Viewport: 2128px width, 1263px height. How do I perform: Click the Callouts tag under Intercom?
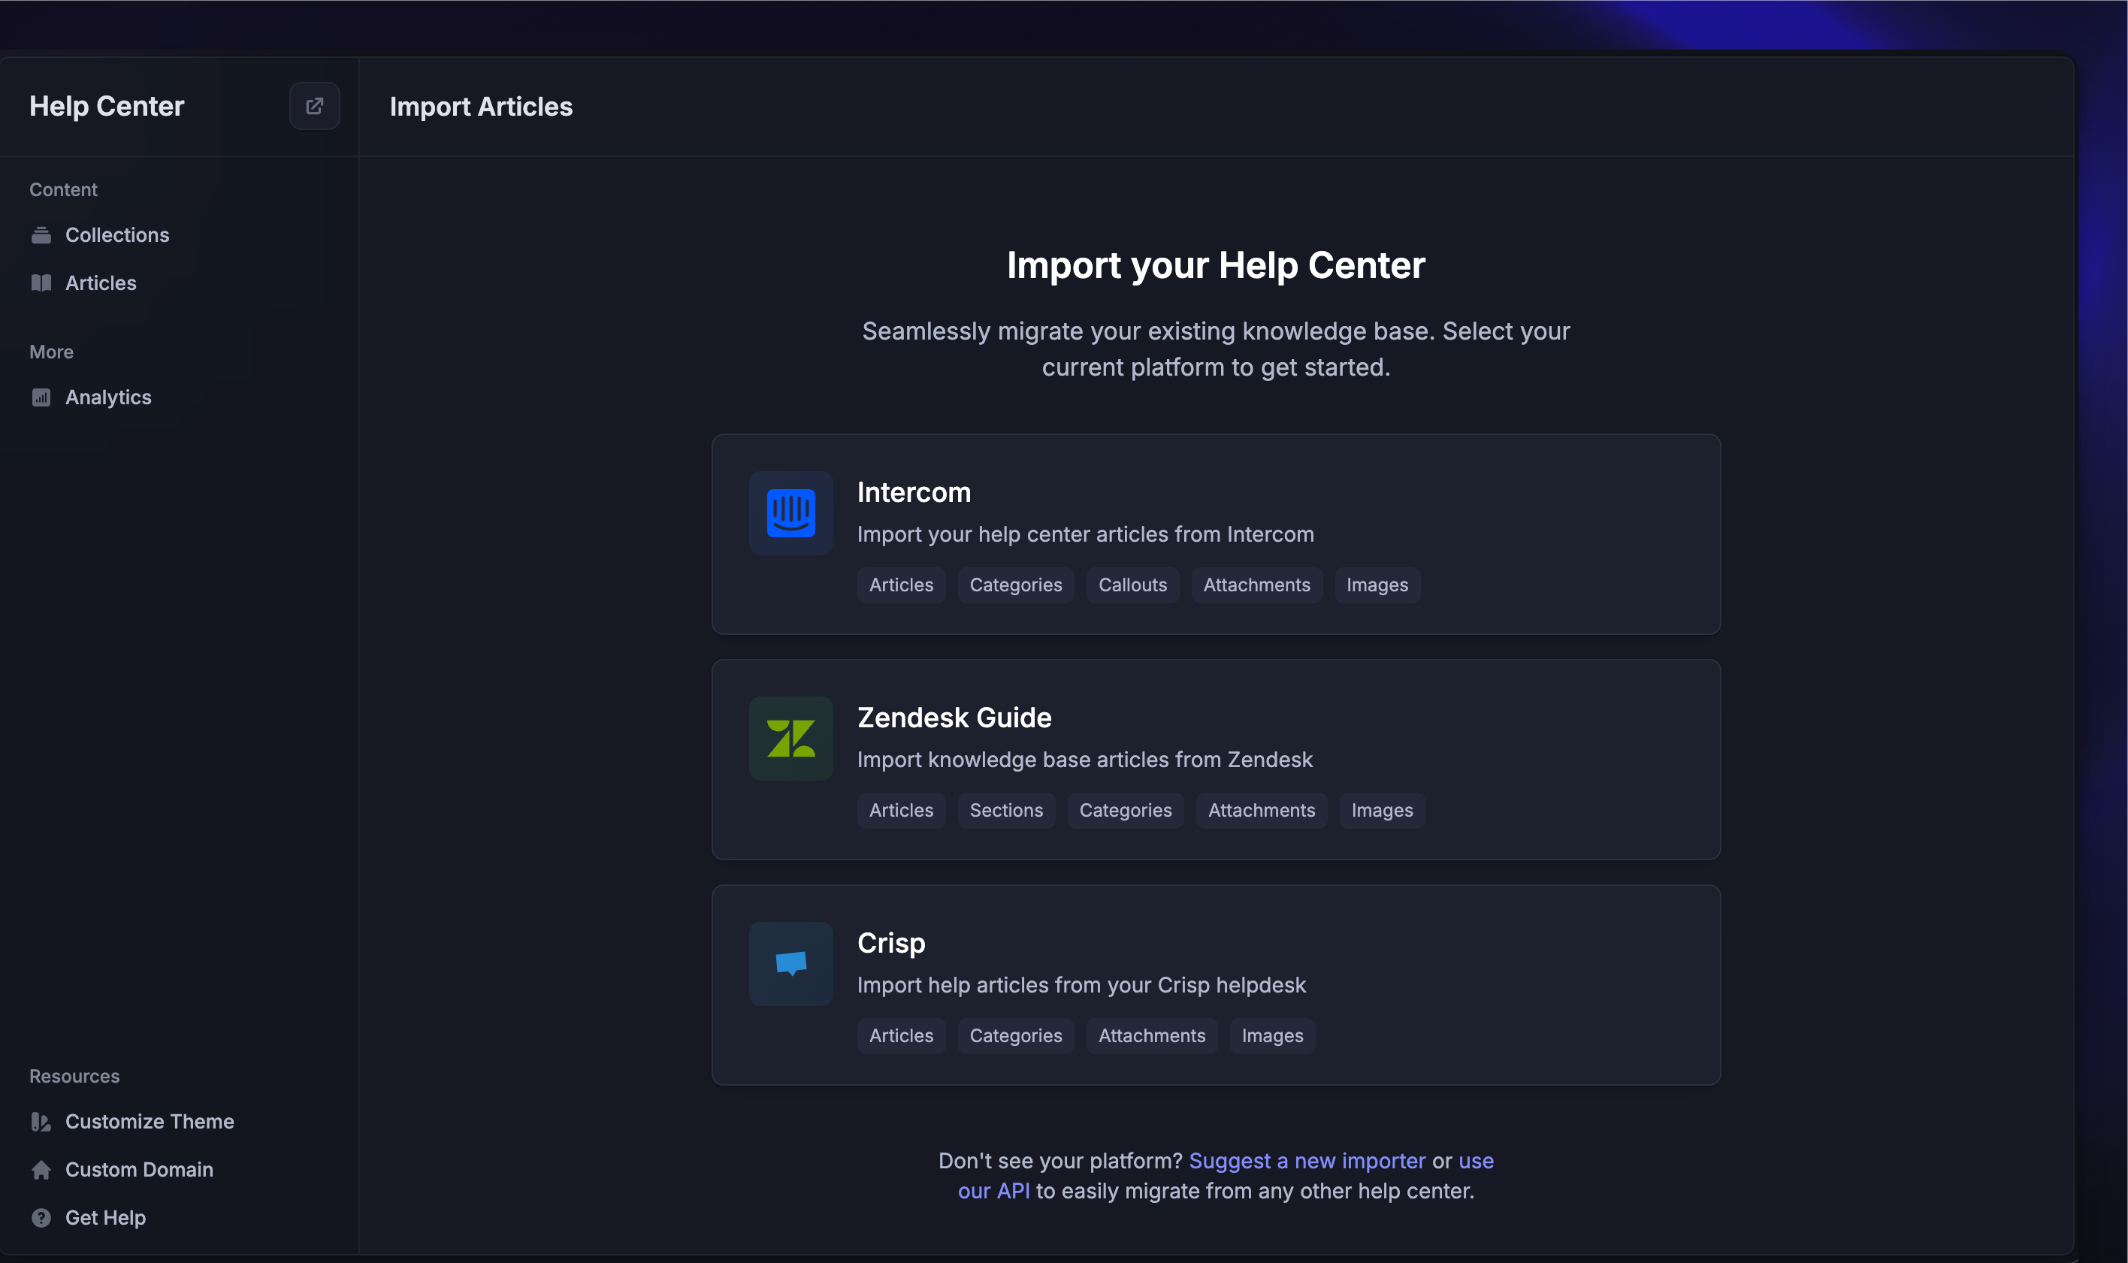click(1132, 585)
